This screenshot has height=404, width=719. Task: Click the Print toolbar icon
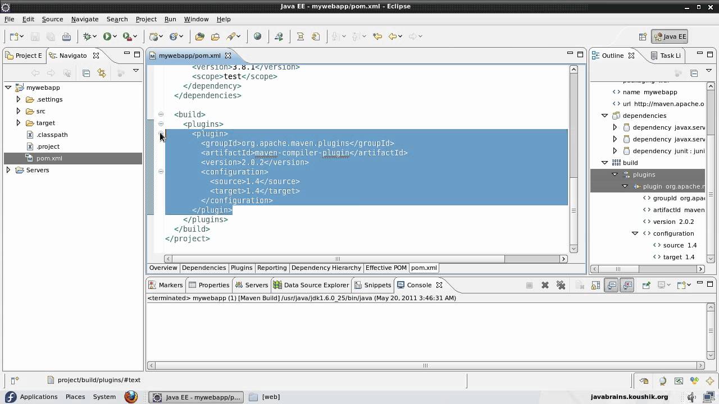66,36
